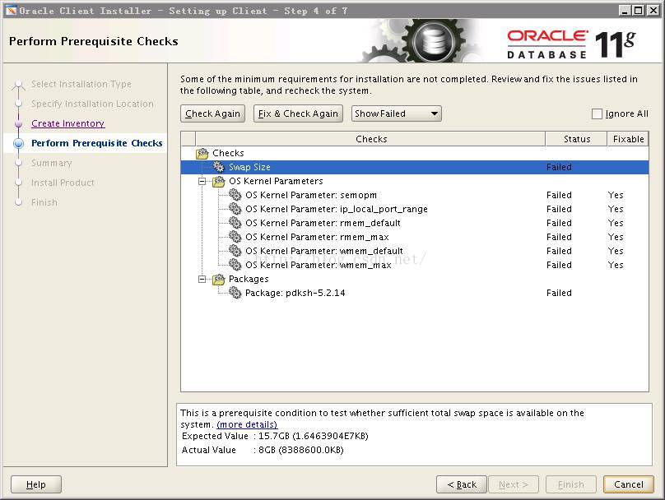Click the Swap Size gear icon
665x500 pixels.
[218, 167]
